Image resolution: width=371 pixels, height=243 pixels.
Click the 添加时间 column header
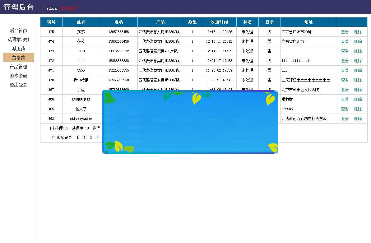click(219, 22)
